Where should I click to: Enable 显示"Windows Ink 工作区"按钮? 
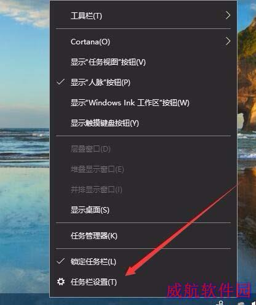(x=130, y=102)
